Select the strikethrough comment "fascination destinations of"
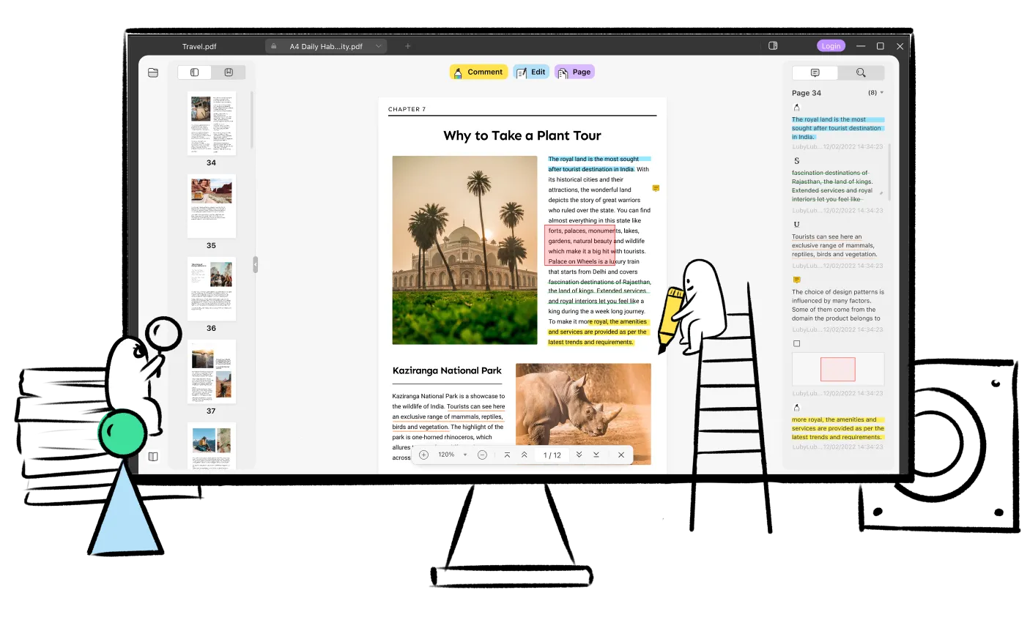 [x=832, y=186]
